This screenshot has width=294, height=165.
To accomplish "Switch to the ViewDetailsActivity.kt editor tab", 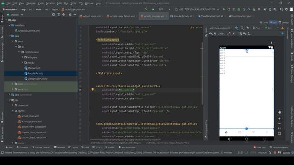I will point(212,16).
